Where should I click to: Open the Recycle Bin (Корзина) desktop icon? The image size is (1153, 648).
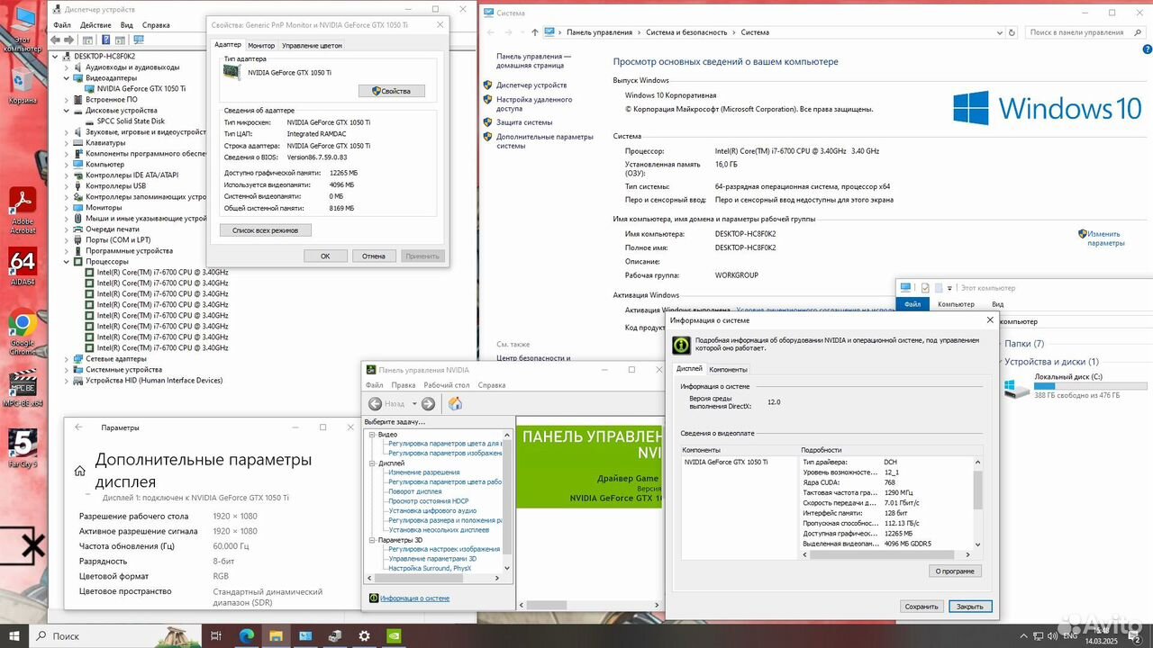click(23, 85)
